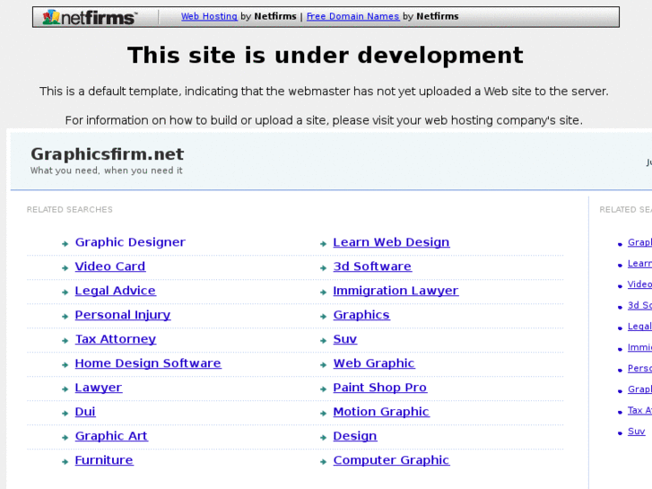Click the arrow bullet beside Graphics
The width and height of the screenshot is (652, 489).
[x=323, y=317]
